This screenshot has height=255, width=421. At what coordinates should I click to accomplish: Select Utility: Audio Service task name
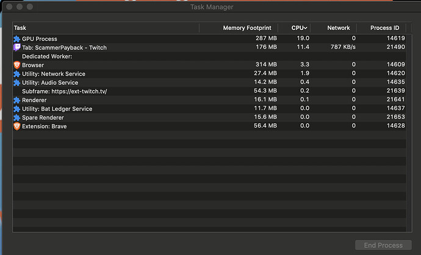click(x=50, y=83)
